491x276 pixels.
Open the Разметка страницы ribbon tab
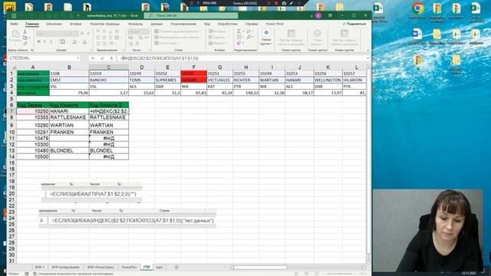click(x=104, y=24)
